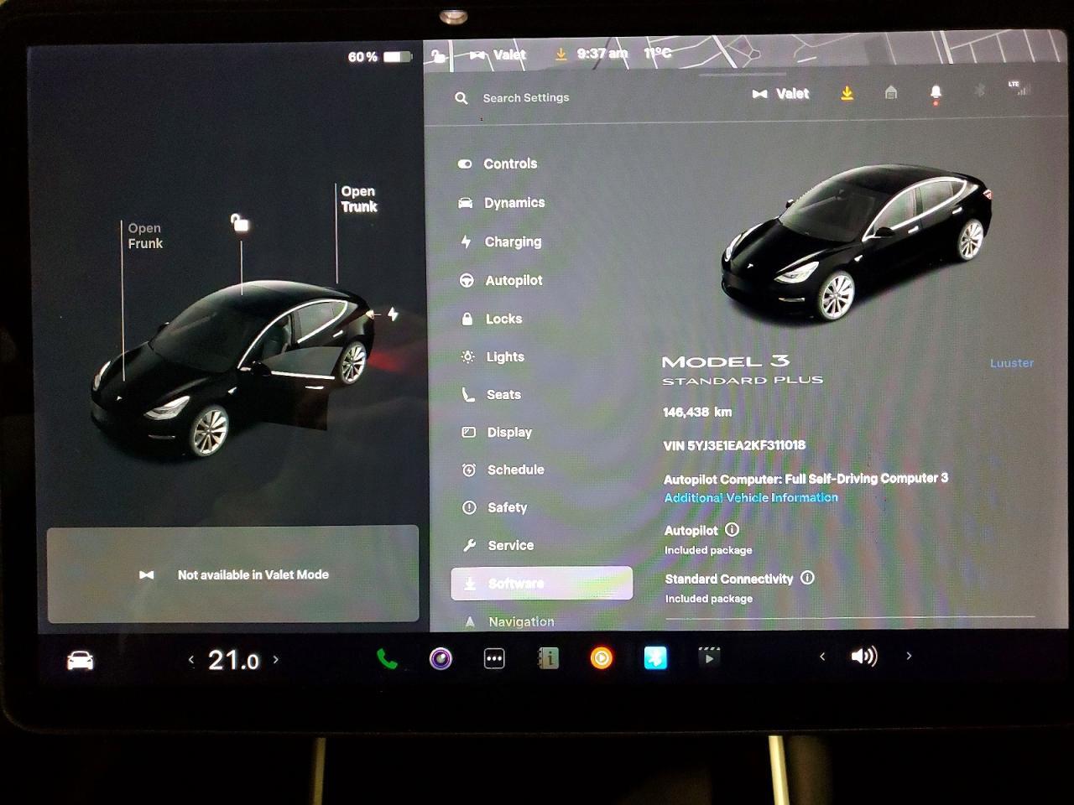Tap the unlock padlock above the car

tap(240, 223)
